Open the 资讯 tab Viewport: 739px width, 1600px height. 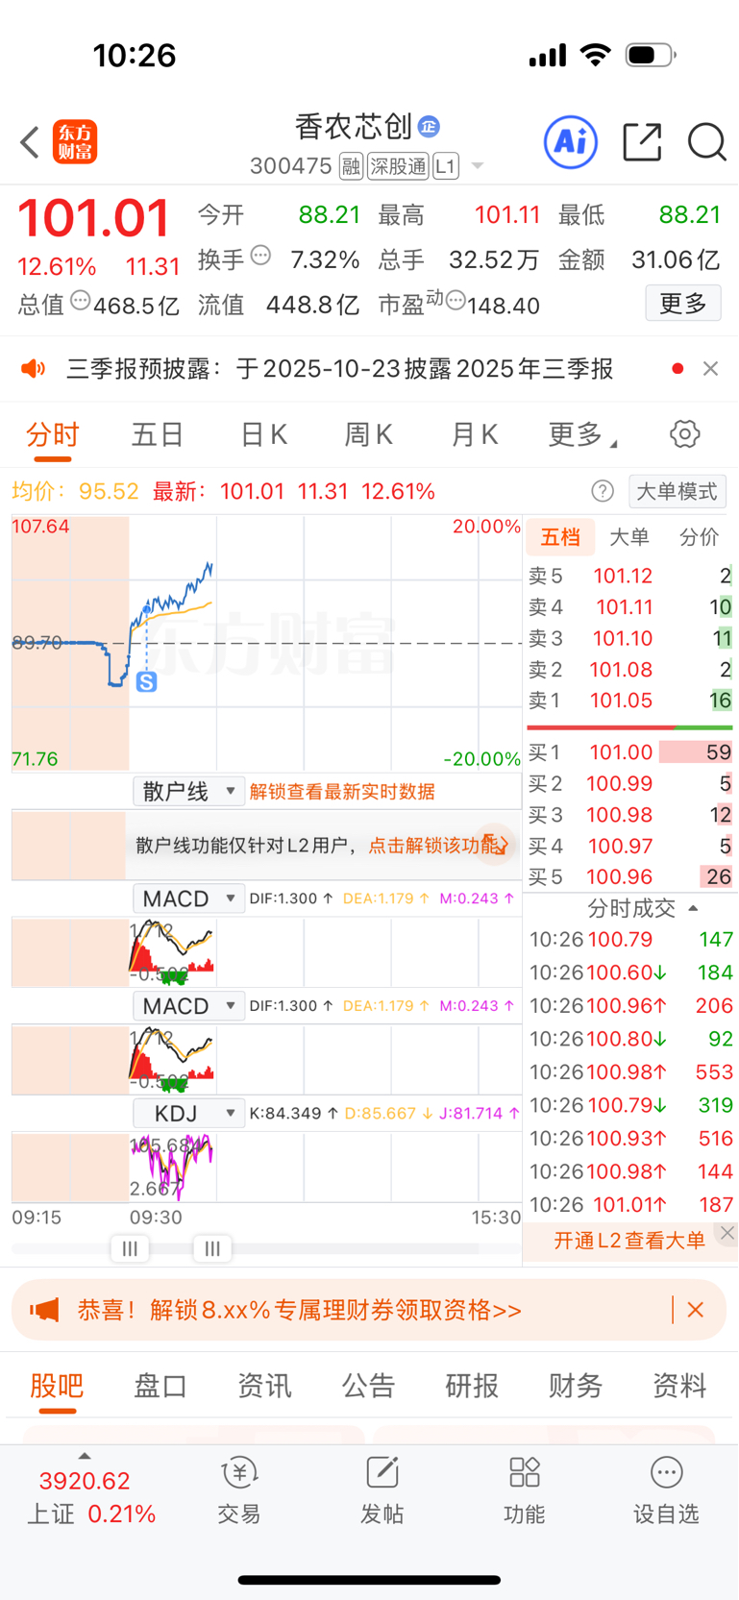(x=264, y=1386)
